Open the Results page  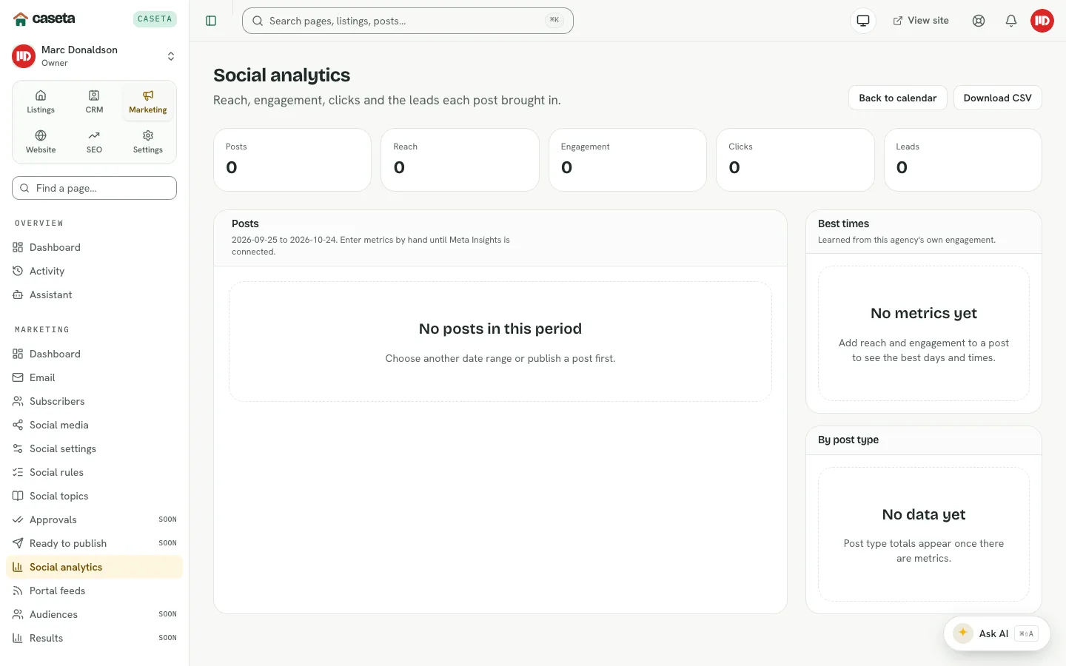pyautogui.click(x=94, y=638)
